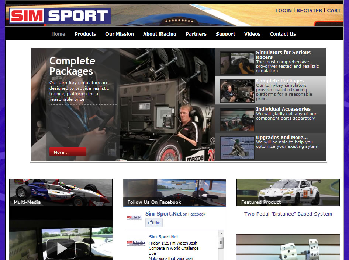This screenshot has height=260, width=349.
Task: Open Two Pedal "Distance" Based System link
Action: coord(288,214)
